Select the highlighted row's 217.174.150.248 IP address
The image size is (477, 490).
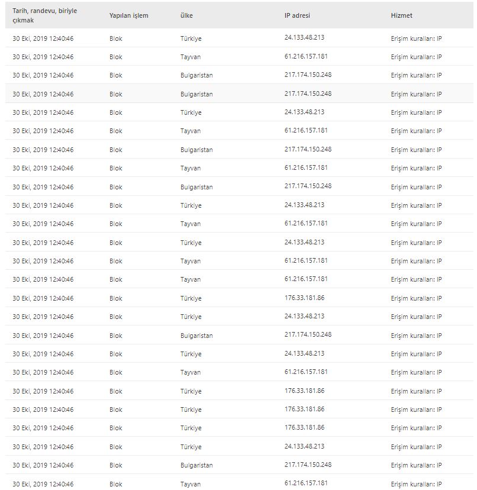(308, 94)
